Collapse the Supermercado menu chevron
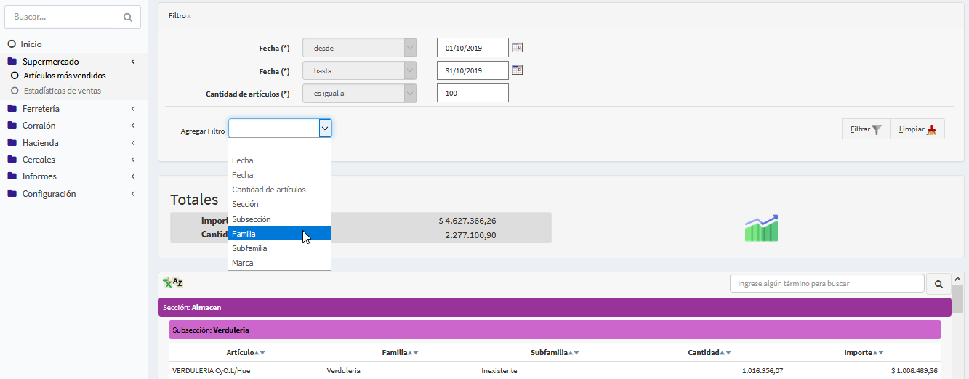 (x=133, y=62)
